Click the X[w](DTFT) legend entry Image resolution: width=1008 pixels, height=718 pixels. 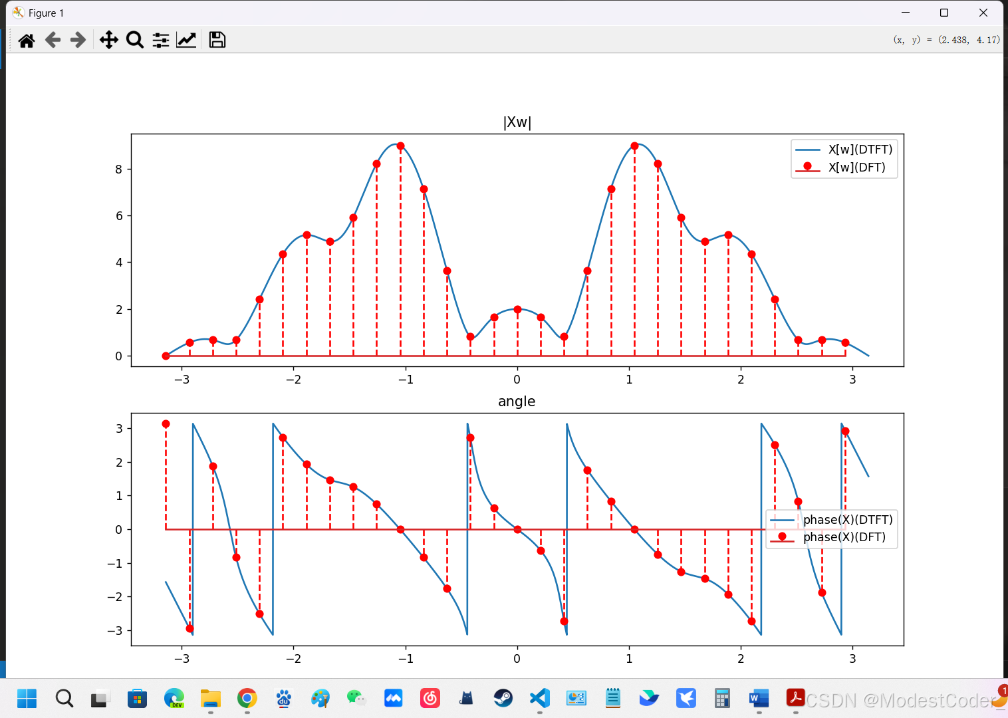tap(844, 150)
